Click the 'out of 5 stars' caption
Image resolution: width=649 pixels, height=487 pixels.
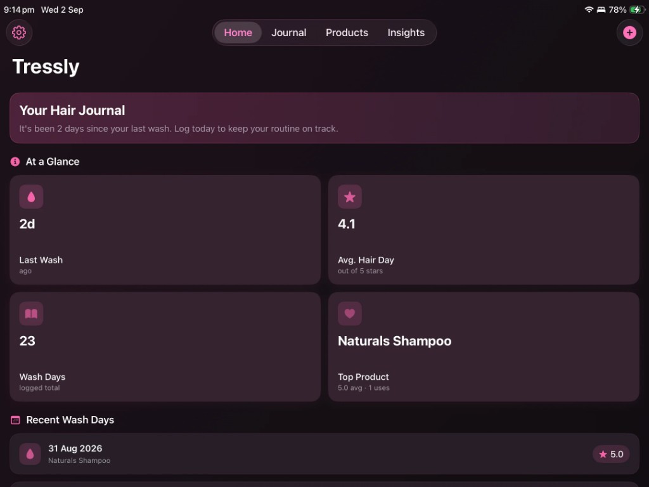point(360,271)
